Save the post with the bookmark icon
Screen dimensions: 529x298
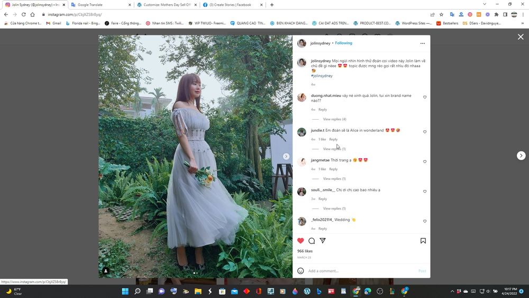click(423, 241)
